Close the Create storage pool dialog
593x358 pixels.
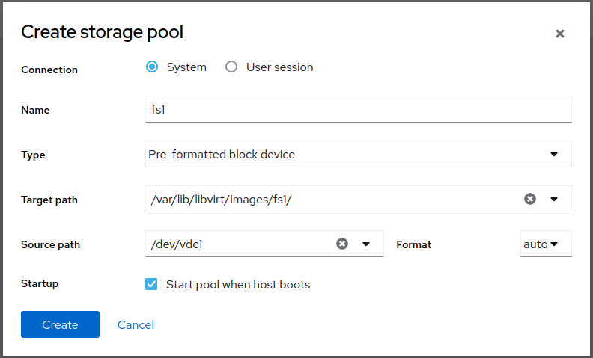(x=559, y=34)
